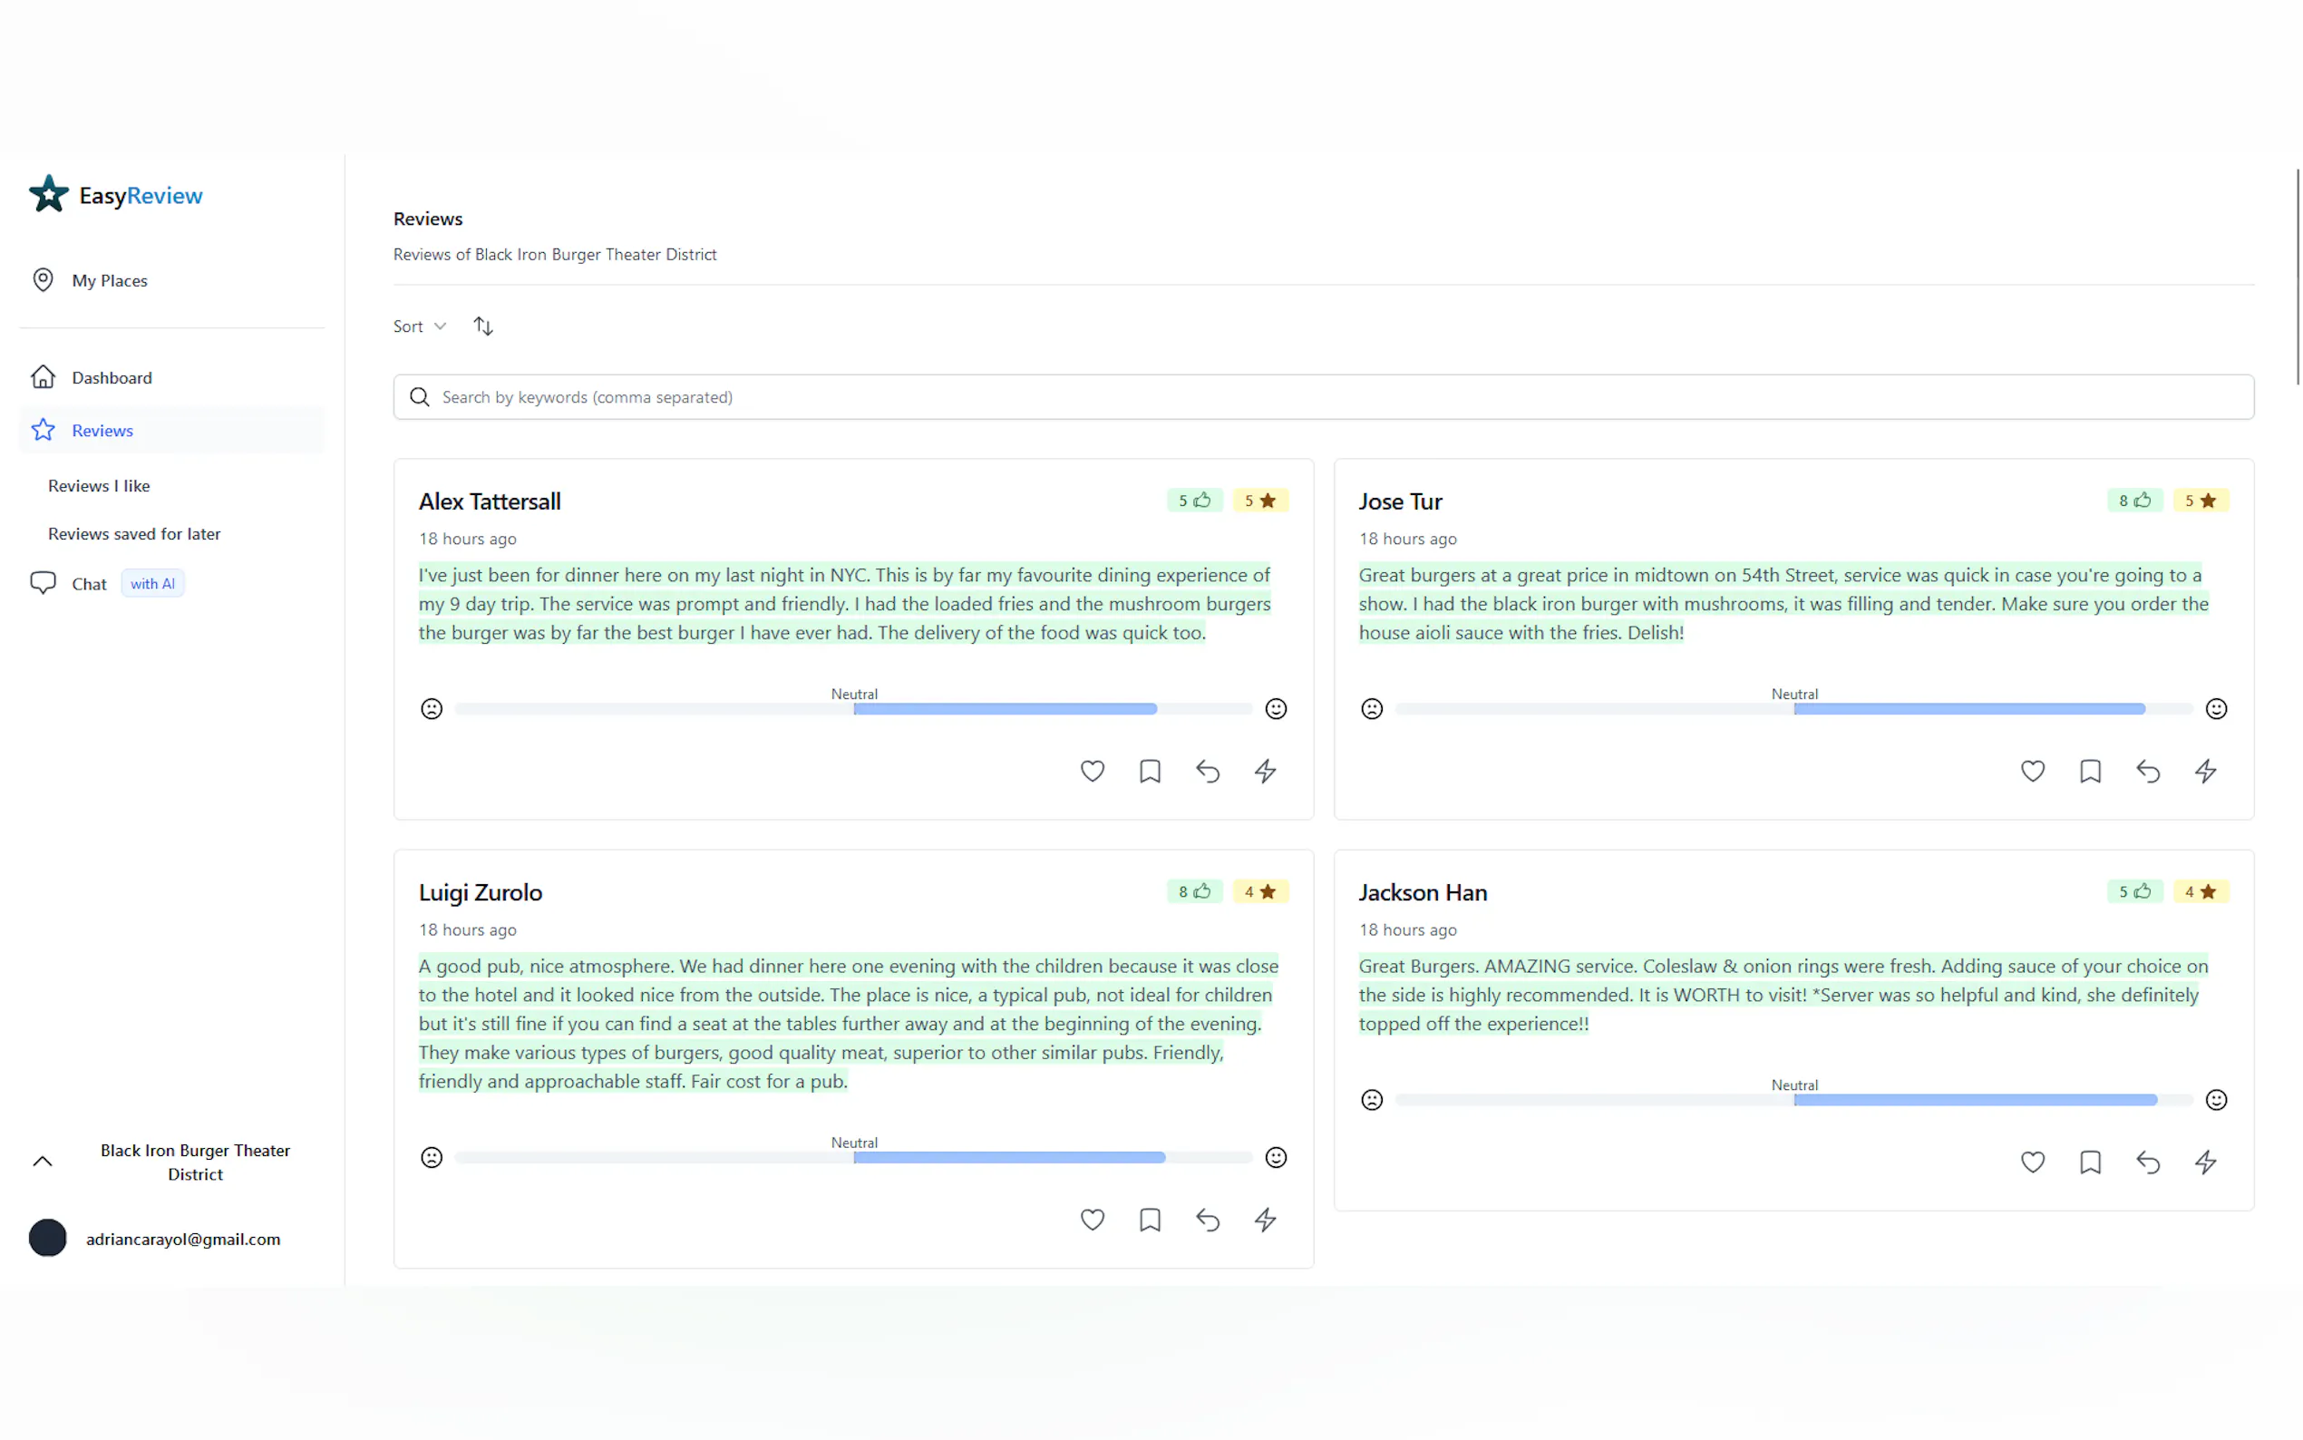Click the reply arrow on Alex Tattersall's review
This screenshot has width=2303, height=1440.
[x=1207, y=771]
